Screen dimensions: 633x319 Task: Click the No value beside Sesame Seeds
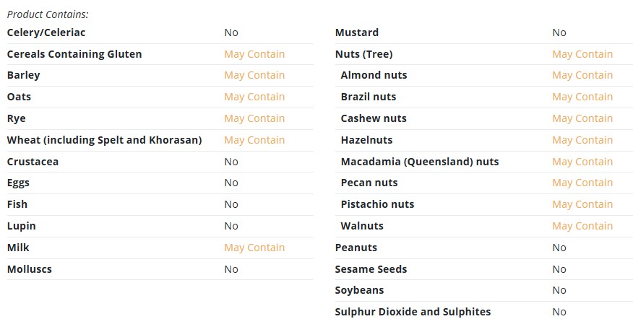tap(559, 269)
